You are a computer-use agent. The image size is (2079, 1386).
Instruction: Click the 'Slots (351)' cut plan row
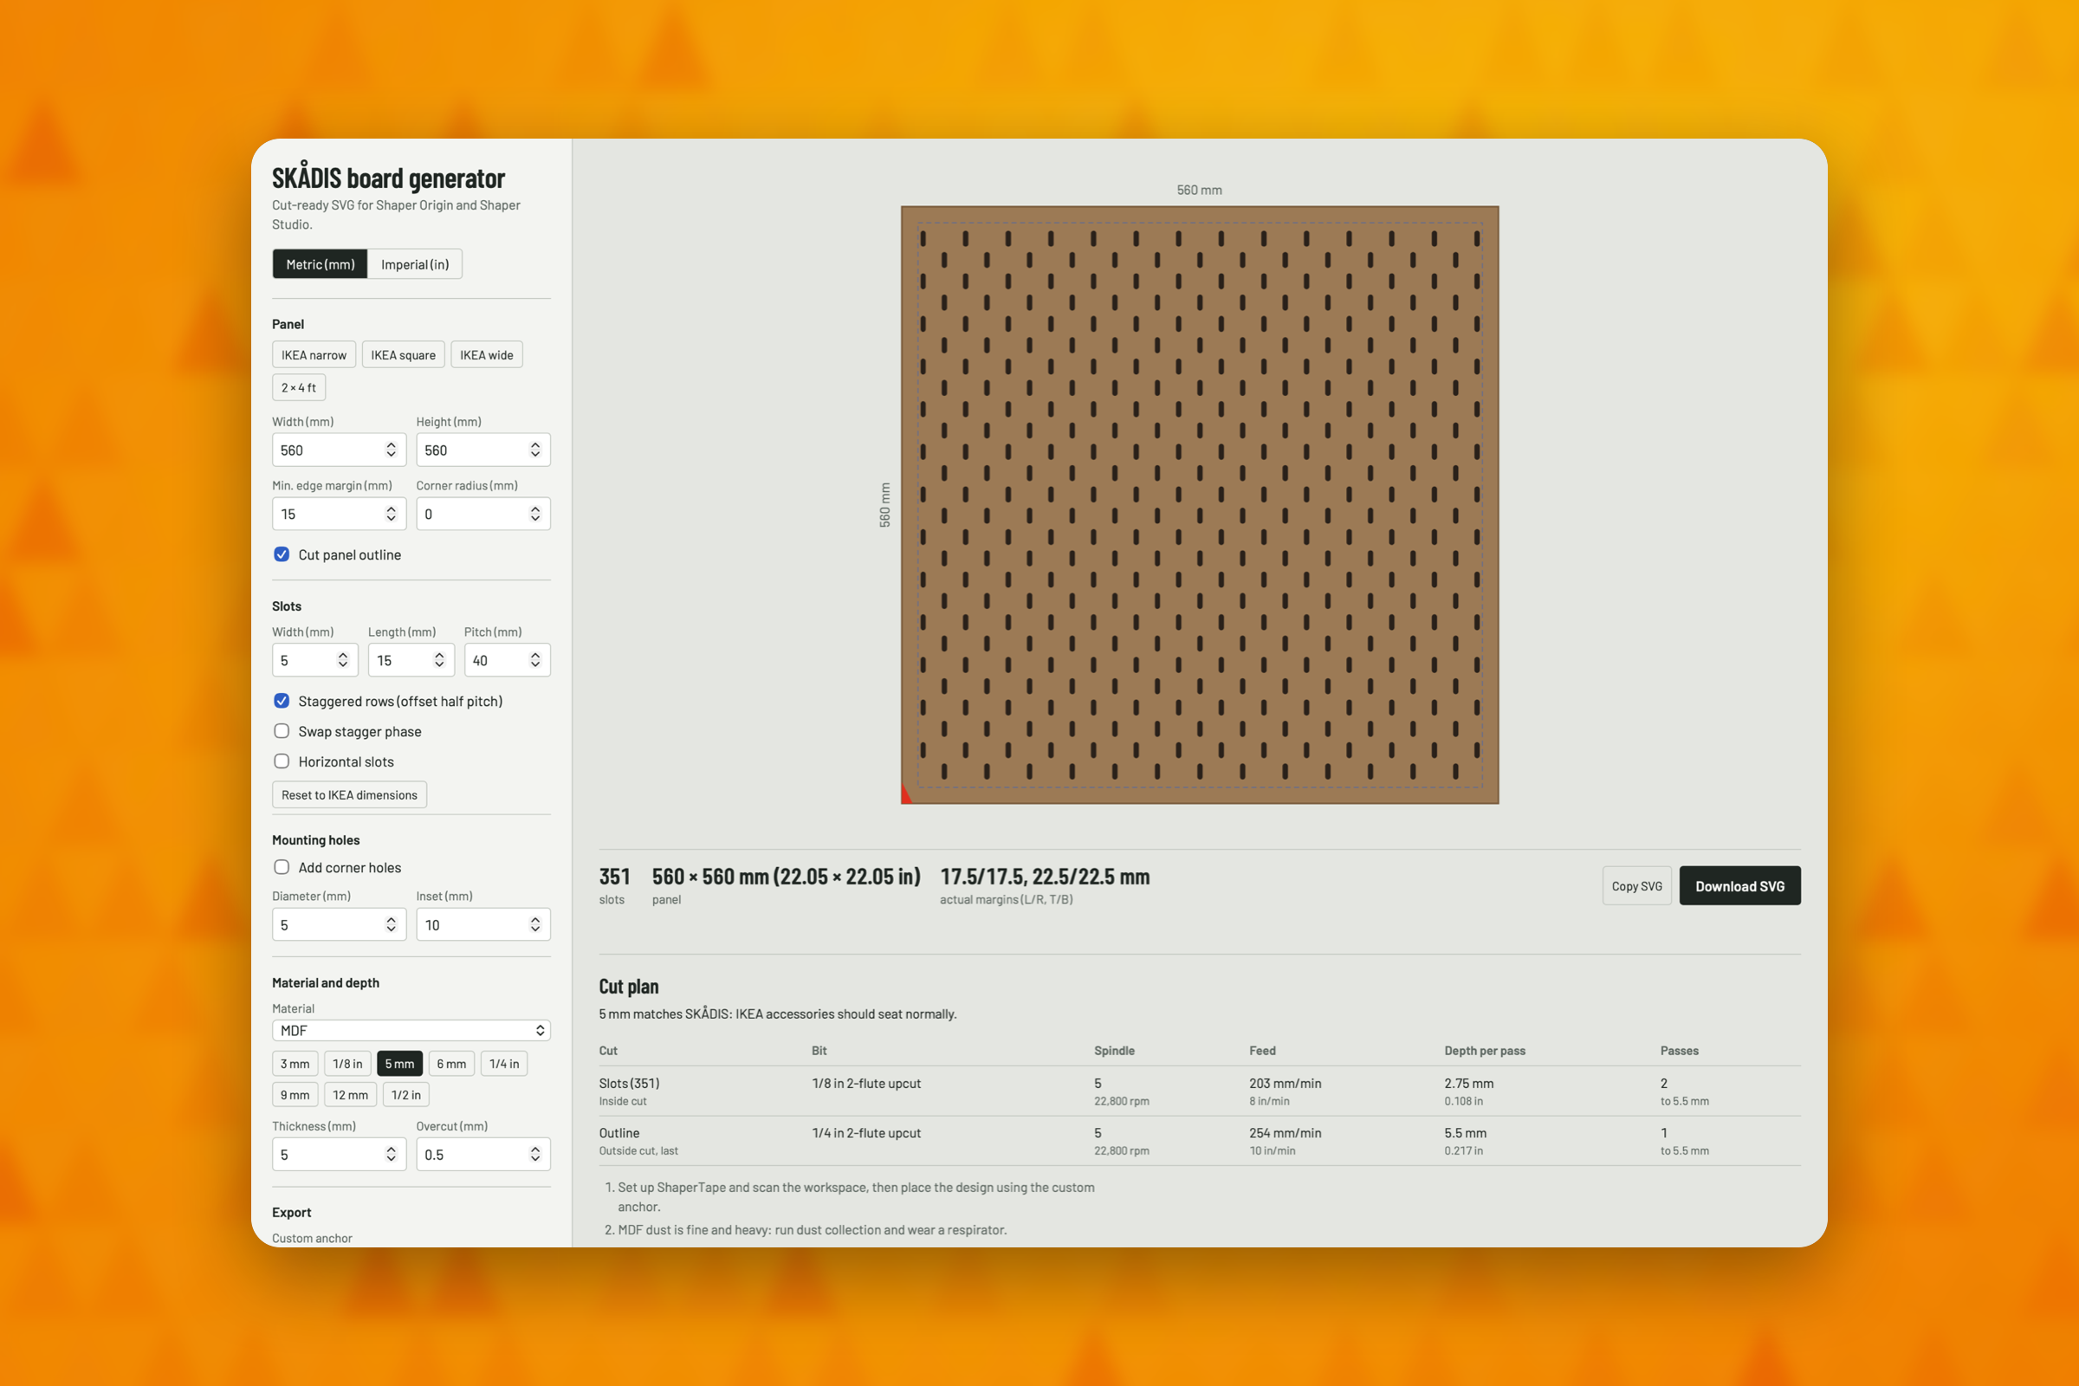click(x=1200, y=1091)
